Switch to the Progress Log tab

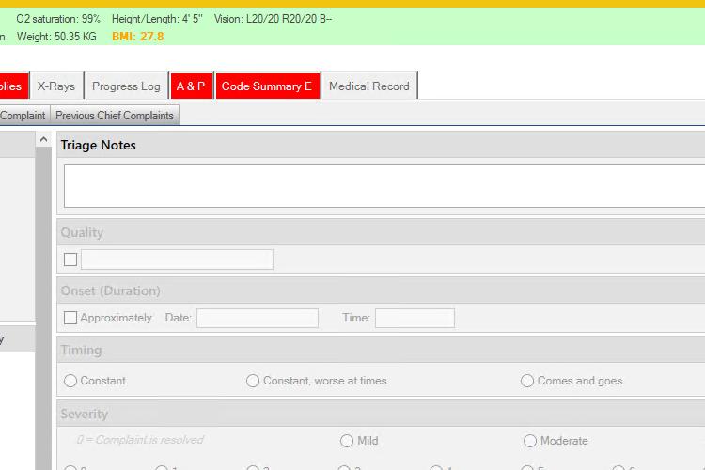pyautogui.click(x=126, y=86)
